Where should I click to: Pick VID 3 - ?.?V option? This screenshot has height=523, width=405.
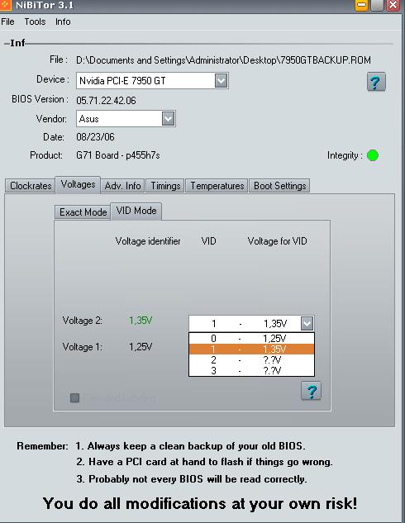click(251, 371)
